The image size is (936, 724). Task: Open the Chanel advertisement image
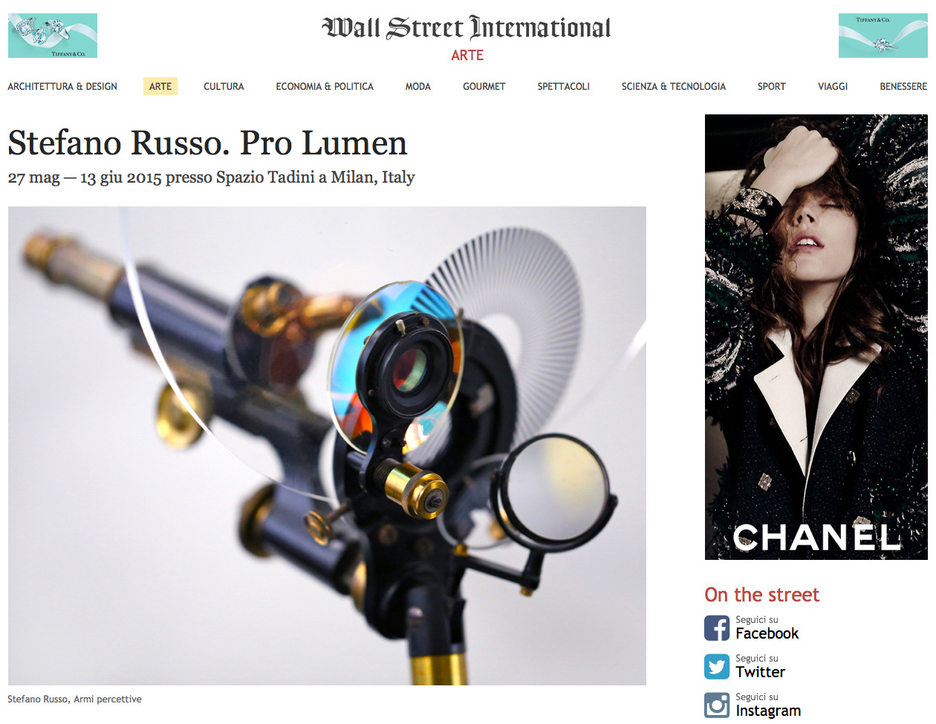[x=816, y=337]
